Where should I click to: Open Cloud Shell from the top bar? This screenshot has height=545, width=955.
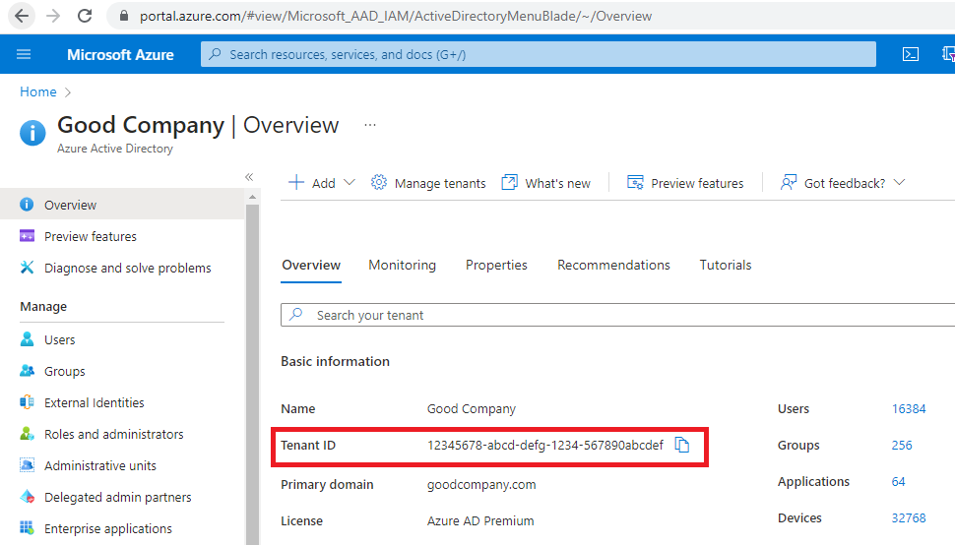(911, 54)
